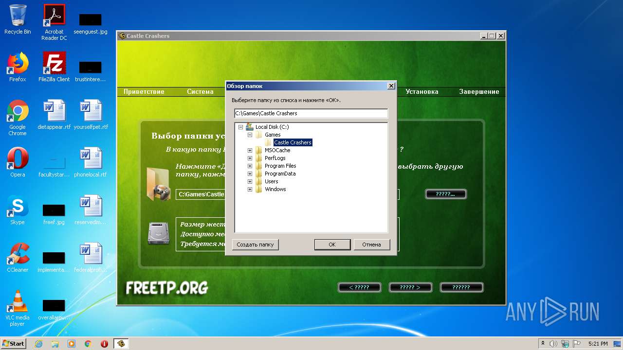Screen dimensions: 623x350
Task: Launch FileZilla Client shortcut
Action: tap(54, 67)
